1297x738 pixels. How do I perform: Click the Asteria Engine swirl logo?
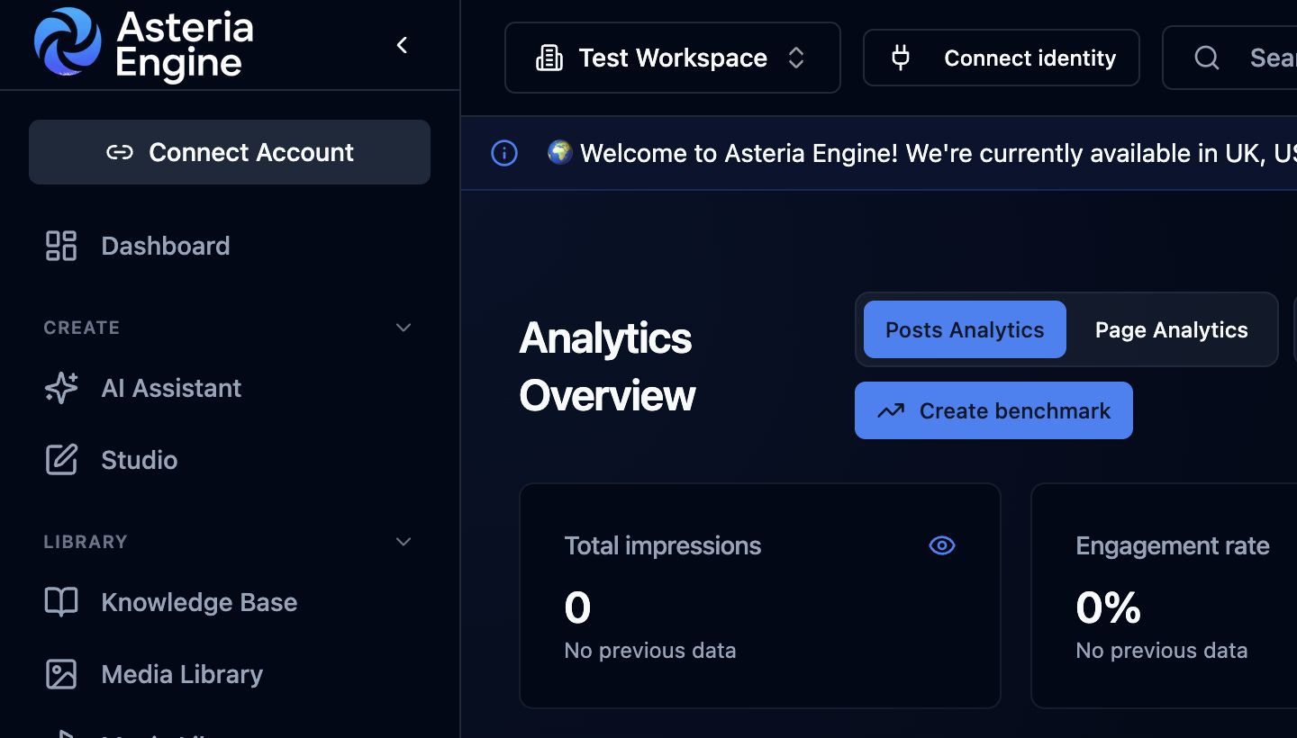click(68, 41)
